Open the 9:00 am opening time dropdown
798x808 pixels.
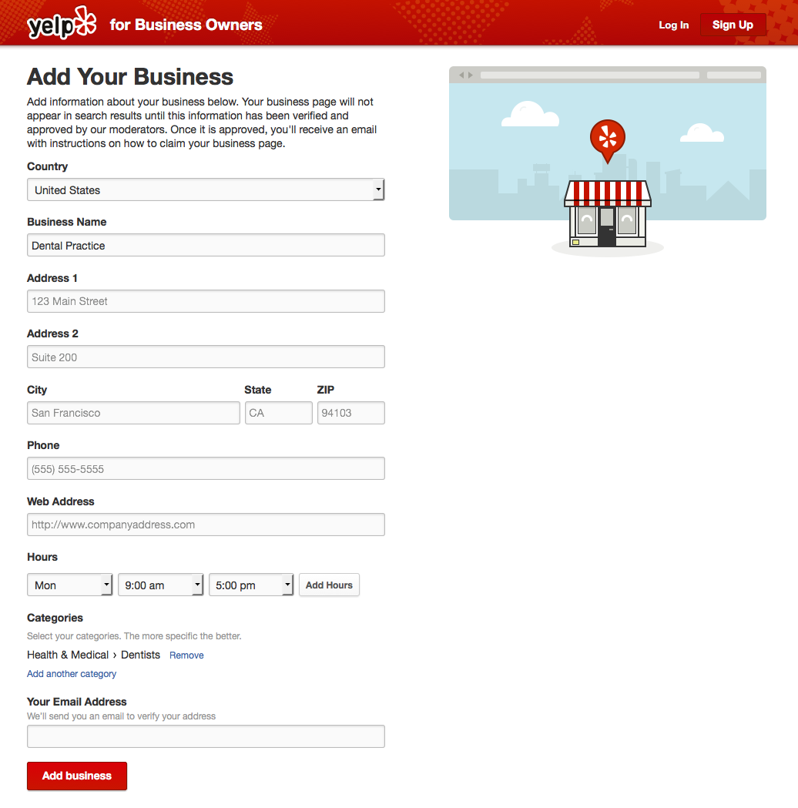pyautogui.click(x=160, y=585)
